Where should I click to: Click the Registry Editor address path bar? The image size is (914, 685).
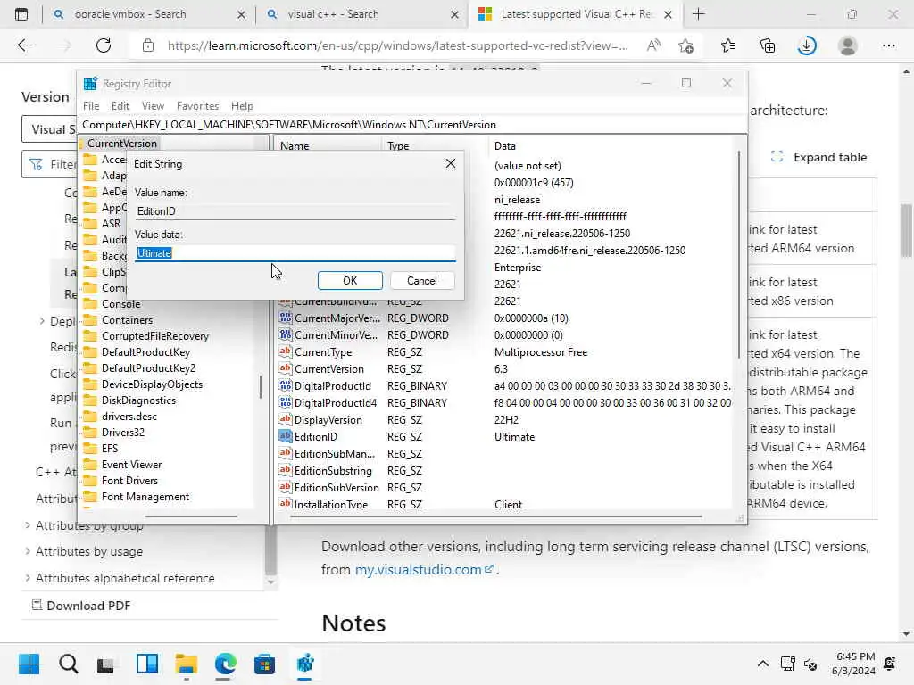(x=412, y=125)
